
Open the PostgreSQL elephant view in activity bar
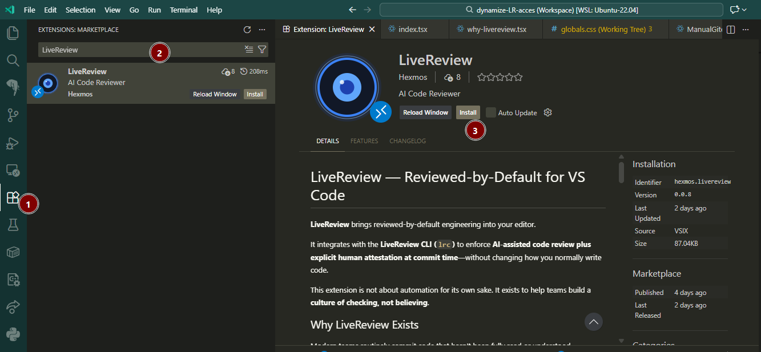[13, 87]
